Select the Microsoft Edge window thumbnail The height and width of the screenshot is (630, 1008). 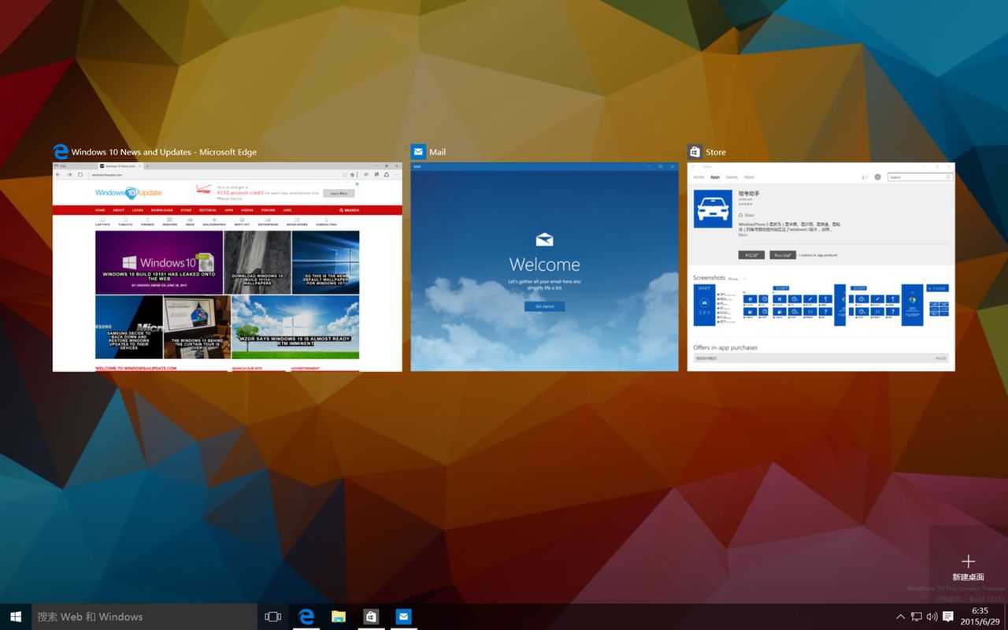(227, 267)
